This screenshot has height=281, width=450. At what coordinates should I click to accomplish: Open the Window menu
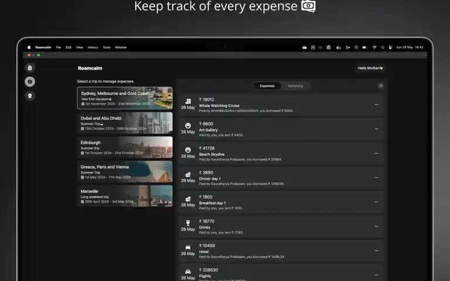[121, 47]
